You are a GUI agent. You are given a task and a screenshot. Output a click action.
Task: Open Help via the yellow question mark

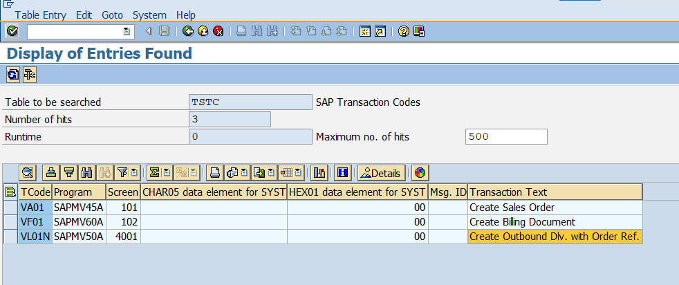(404, 31)
